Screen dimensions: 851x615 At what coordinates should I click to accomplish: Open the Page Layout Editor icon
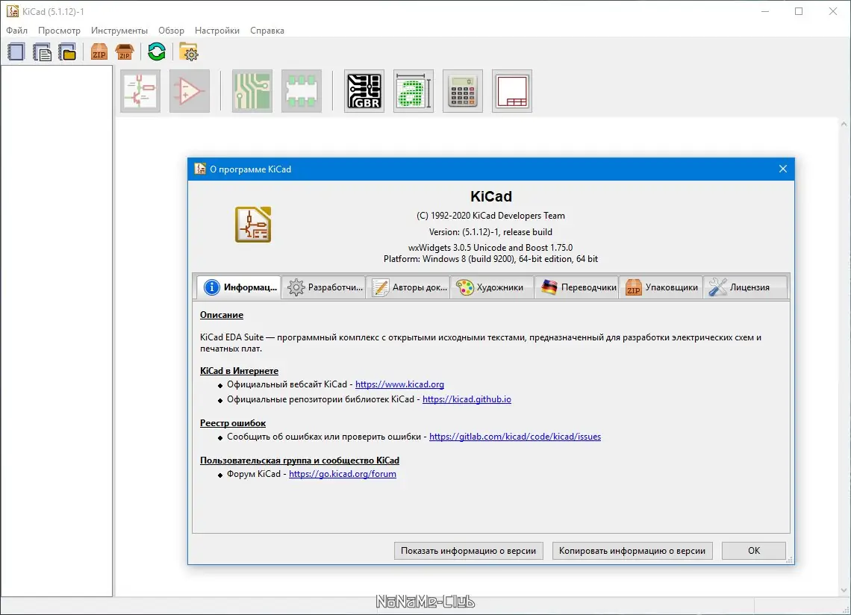click(512, 90)
